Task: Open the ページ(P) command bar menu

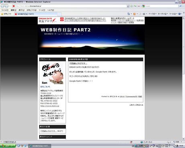Action: (152, 14)
